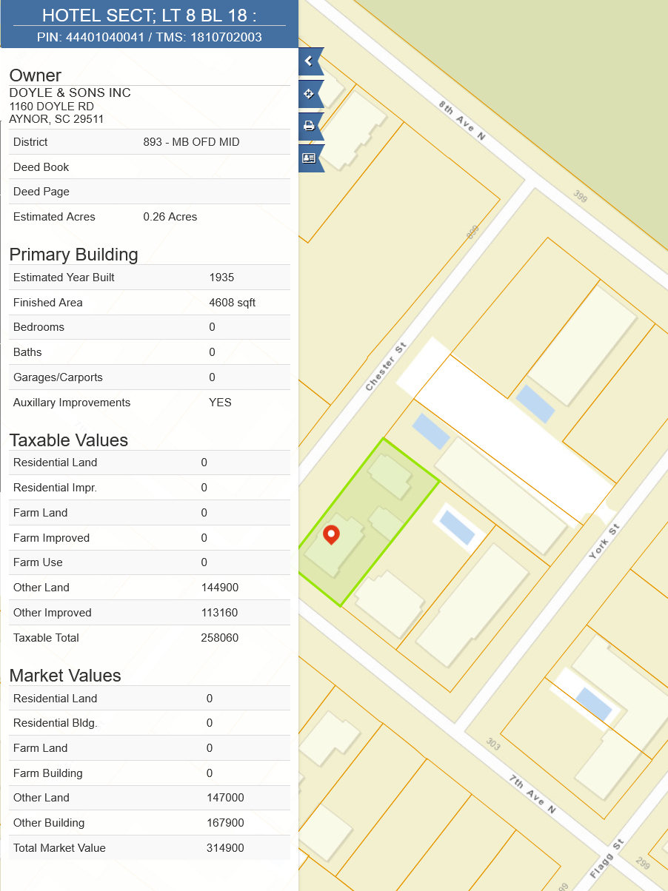This screenshot has width=668, height=891.
Task: Collapse the parcel info panel arrow
Action: pyautogui.click(x=310, y=61)
